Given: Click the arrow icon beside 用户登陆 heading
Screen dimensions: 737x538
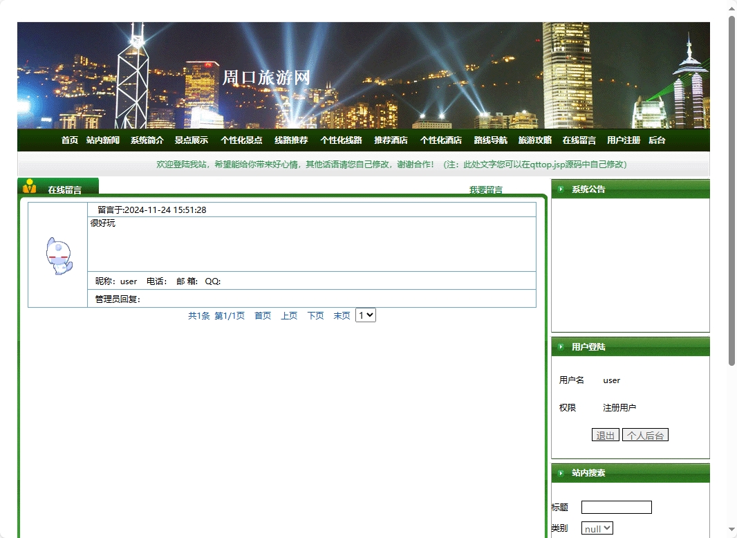Looking at the screenshot, I should [560, 346].
